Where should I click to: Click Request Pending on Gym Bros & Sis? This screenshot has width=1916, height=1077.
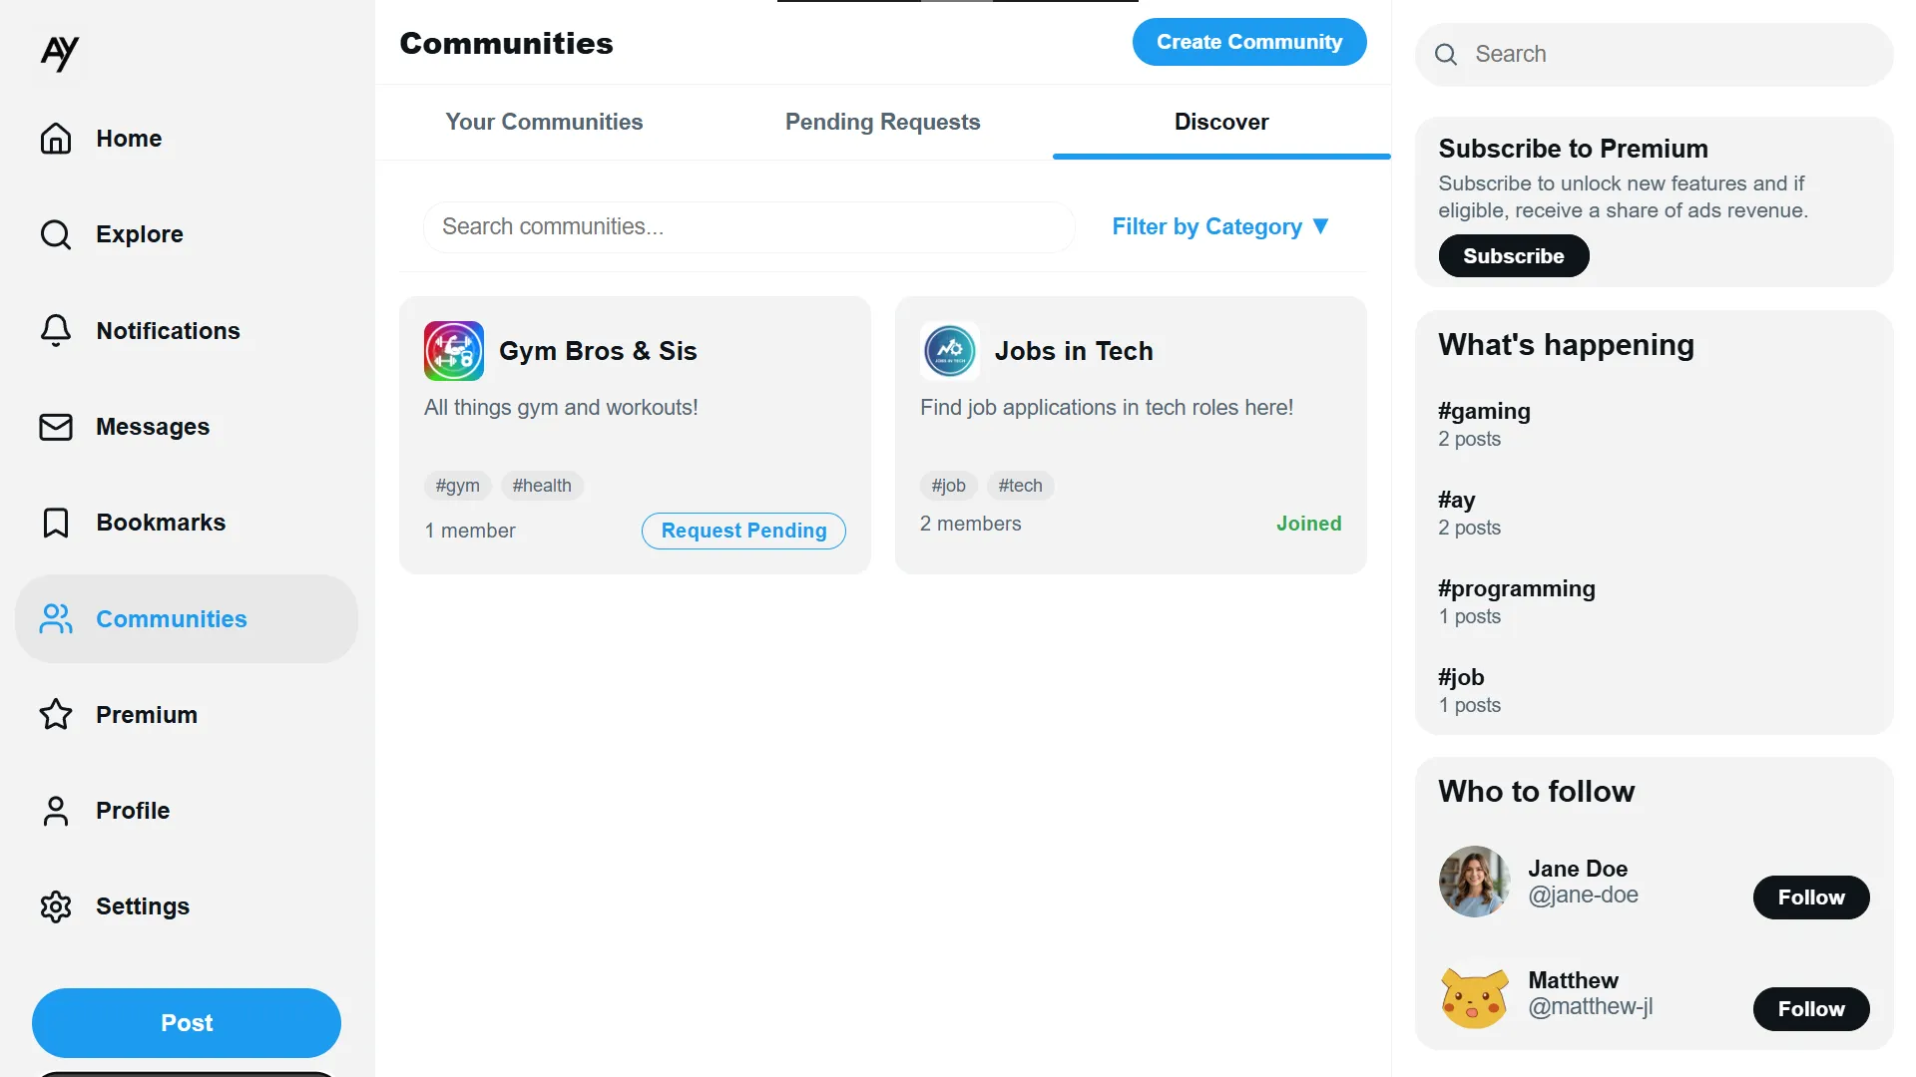point(743,531)
